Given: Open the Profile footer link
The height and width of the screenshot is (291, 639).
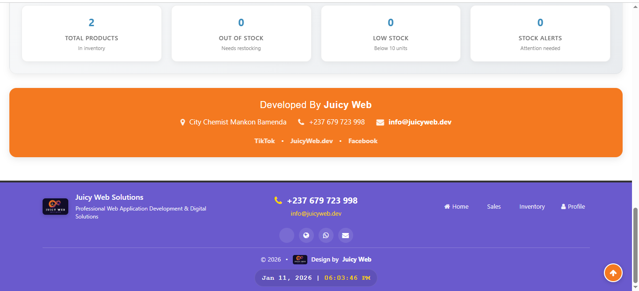Looking at the screenshot, I should 573,207.
